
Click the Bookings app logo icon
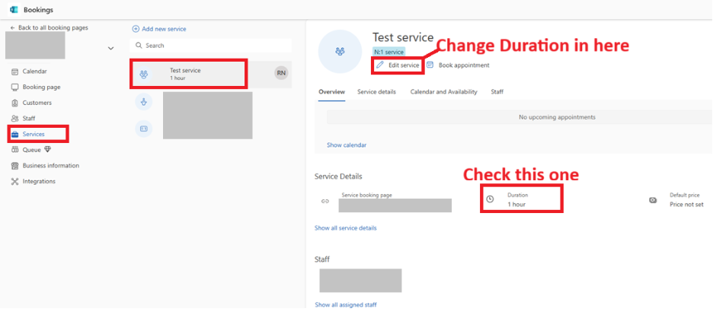pyautogui.click(x=14, y=10)
